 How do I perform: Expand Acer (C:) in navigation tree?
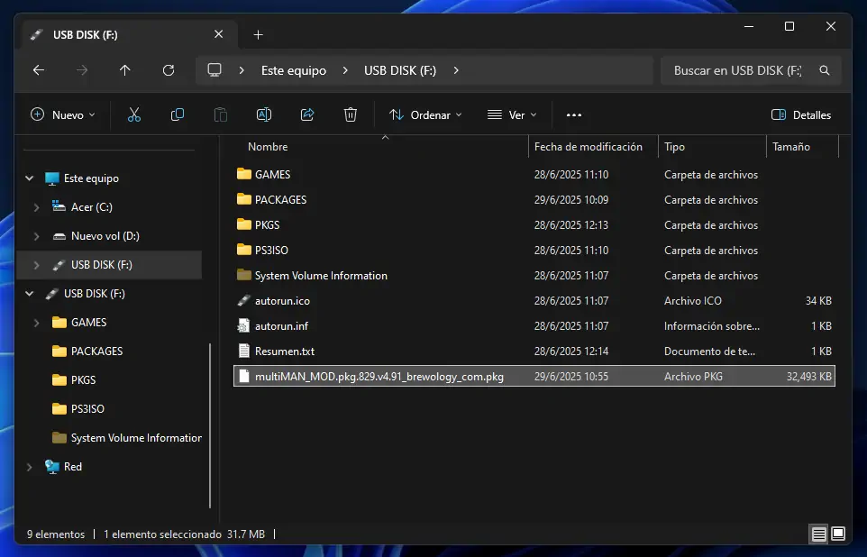point(36,207)
